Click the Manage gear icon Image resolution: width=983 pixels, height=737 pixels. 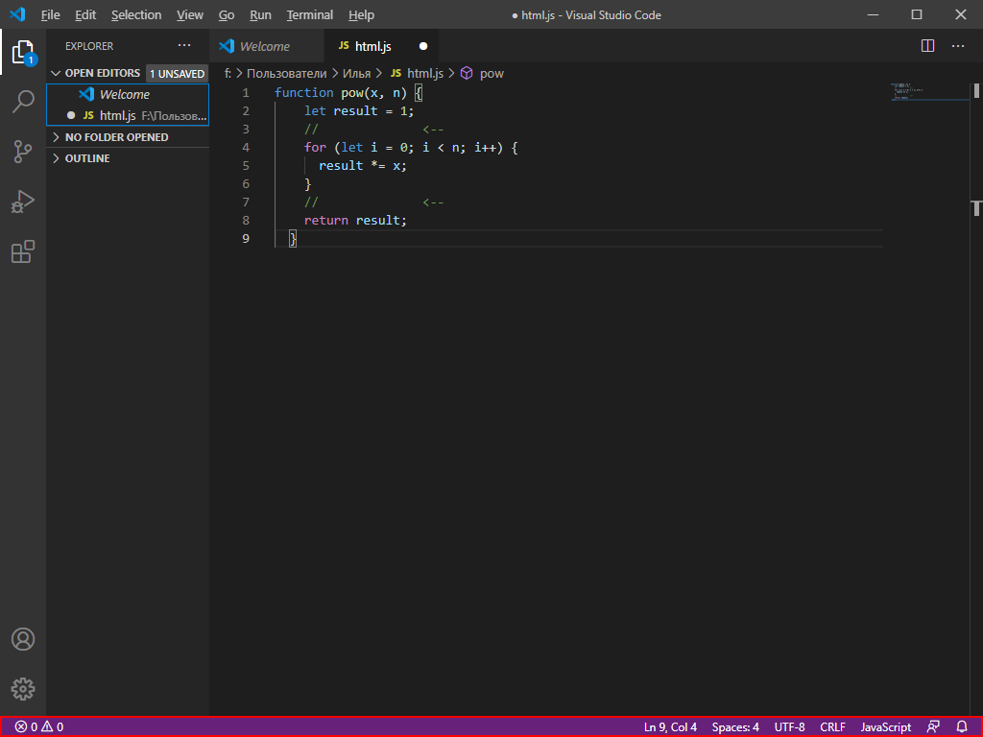coord(23,689)
